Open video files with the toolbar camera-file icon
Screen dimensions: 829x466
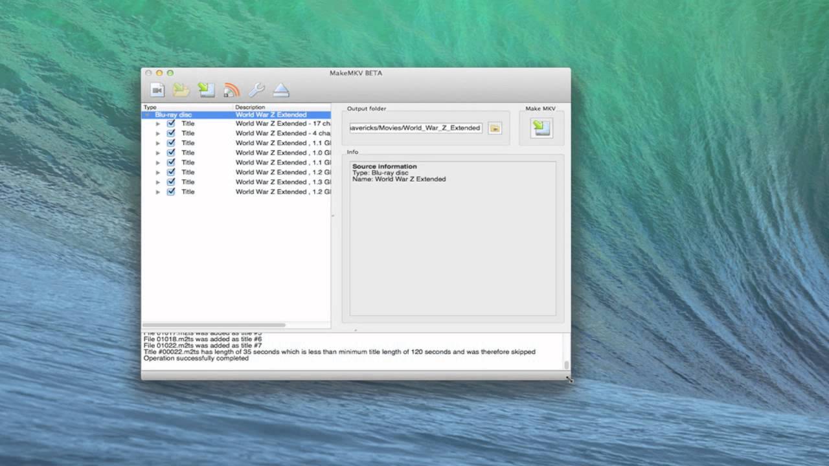coord(157,90)
